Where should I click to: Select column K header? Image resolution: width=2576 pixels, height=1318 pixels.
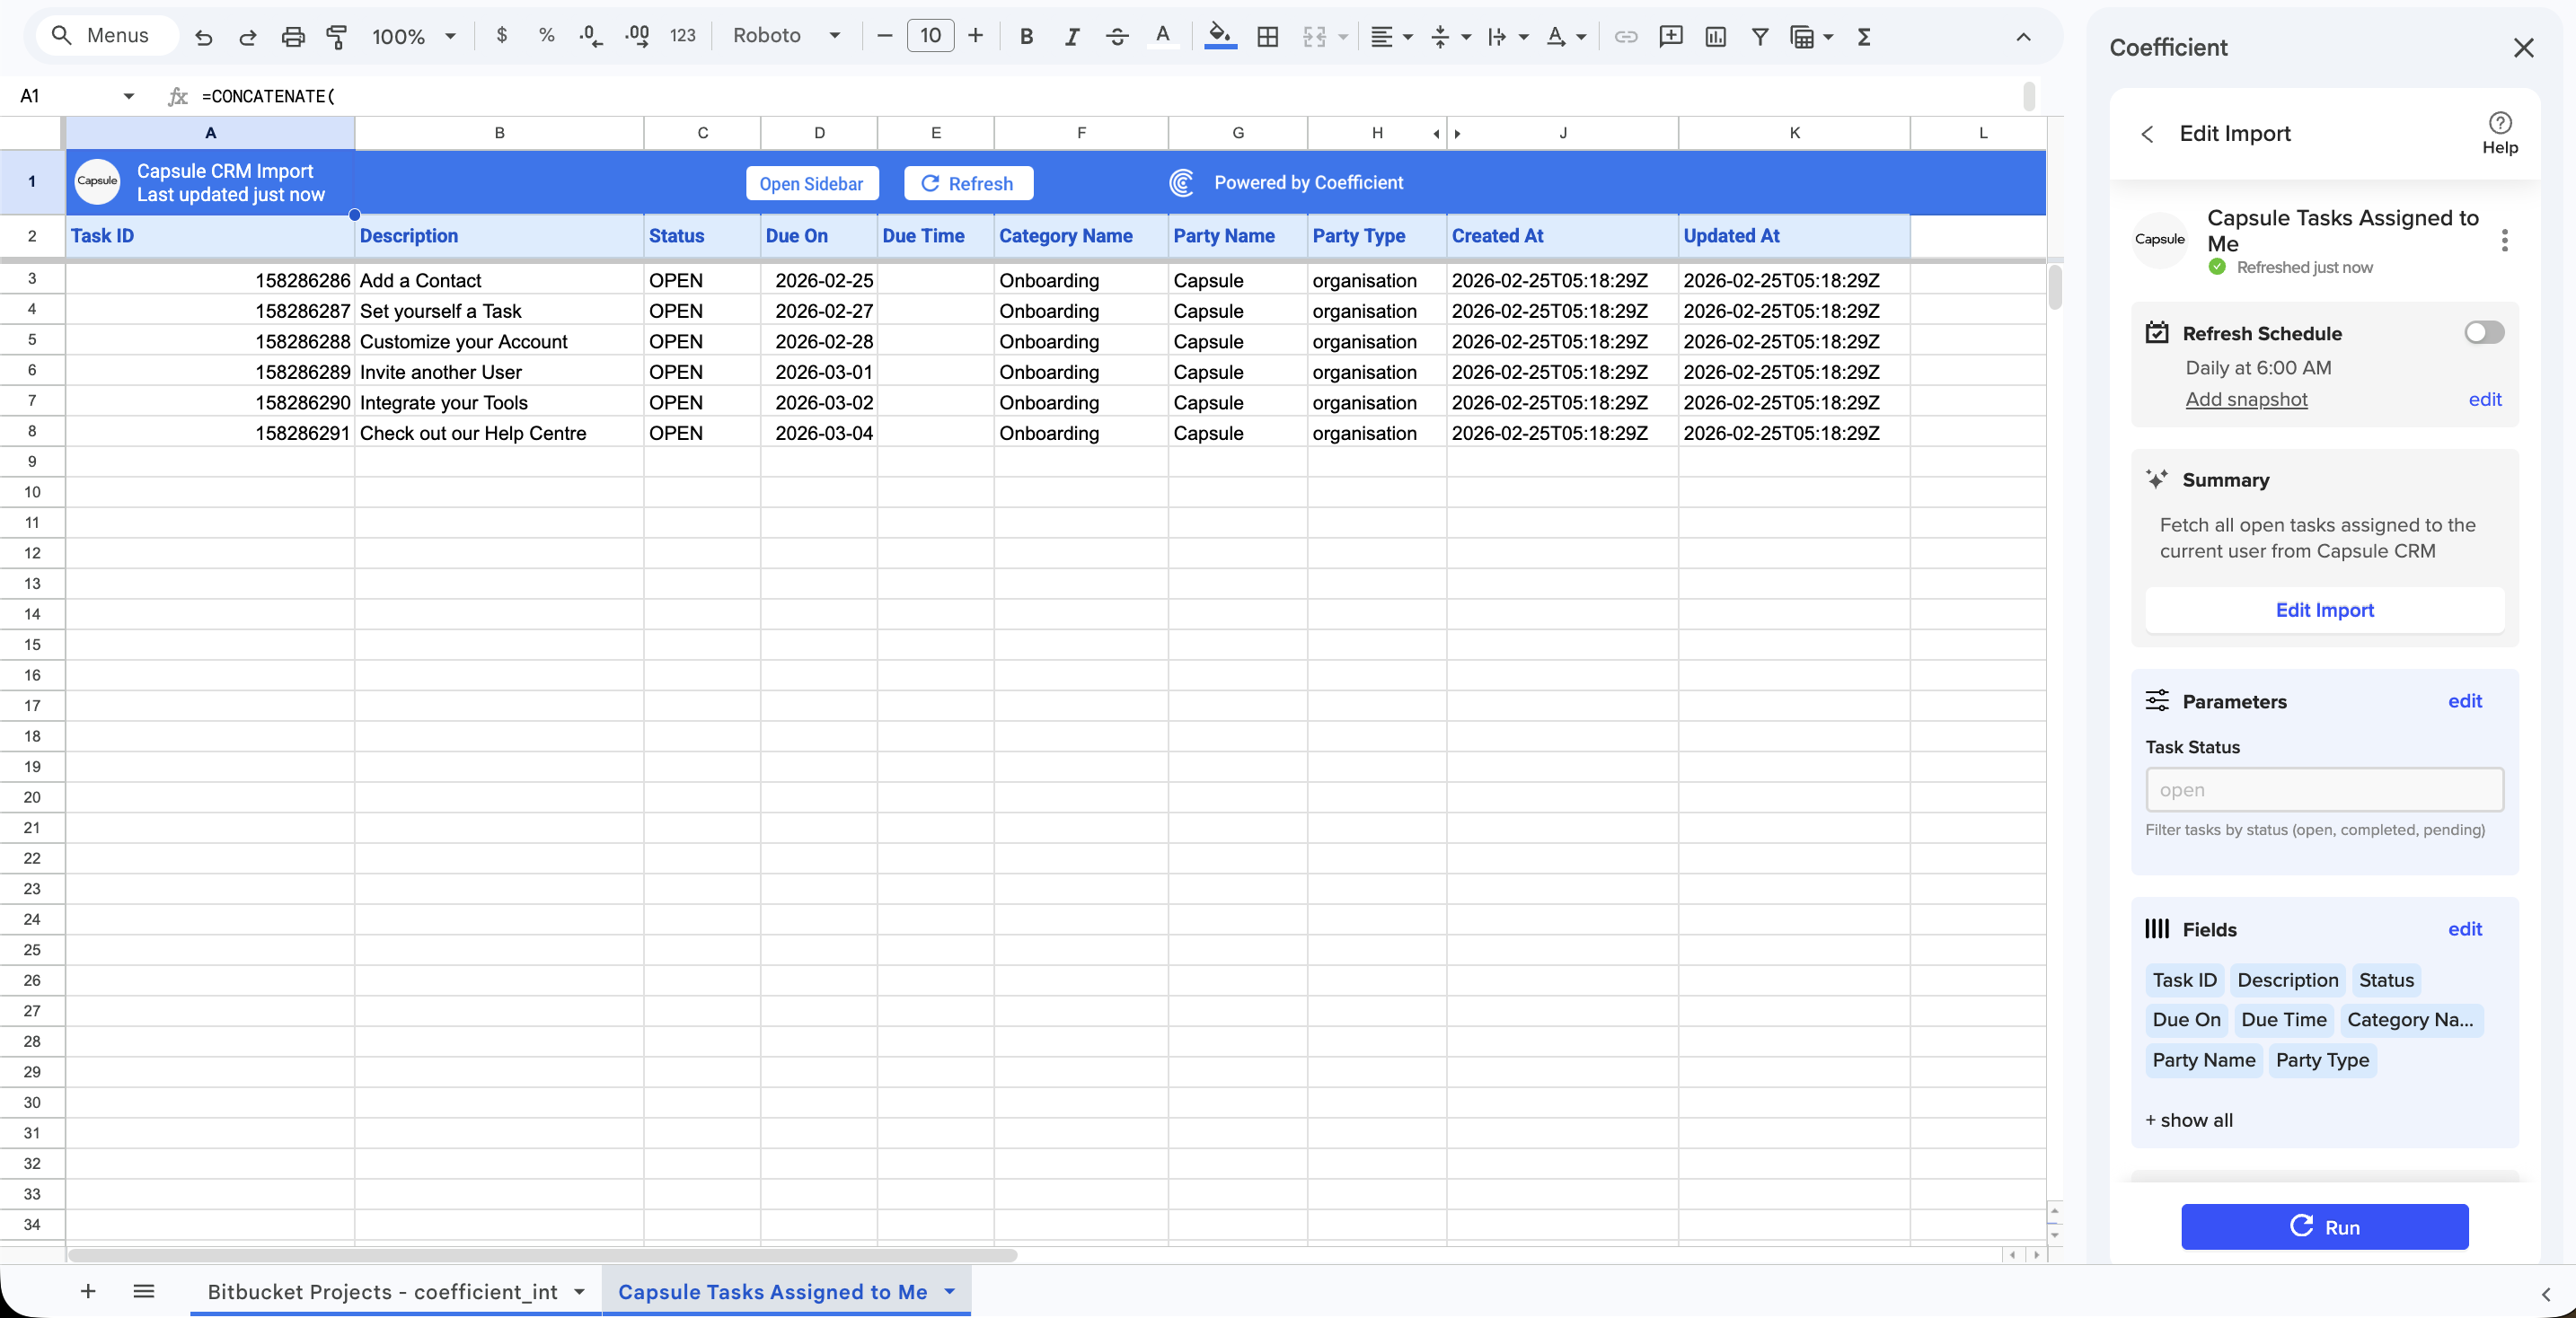[1794, 133]
